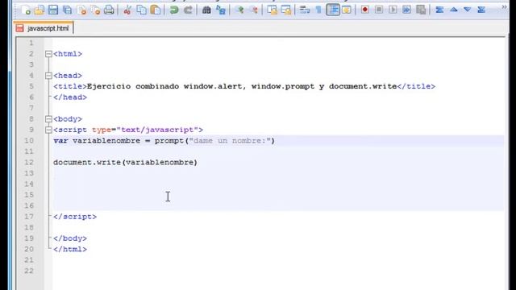
Task: Click line number 10 in margin
Action: 29,141
